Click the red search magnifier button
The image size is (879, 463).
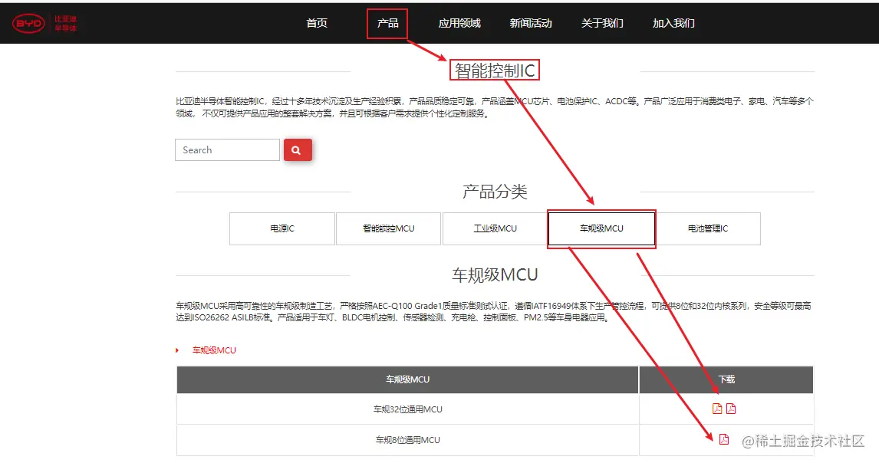pos(298,150)
